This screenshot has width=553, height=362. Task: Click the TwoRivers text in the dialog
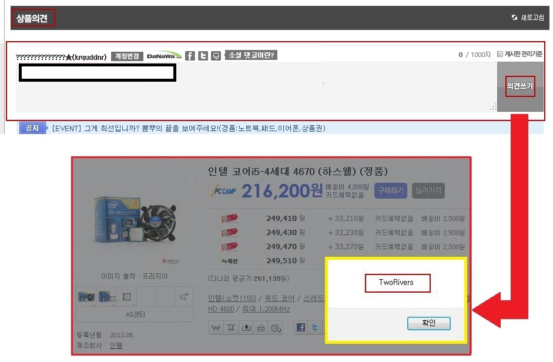click(x=396, y=282)
